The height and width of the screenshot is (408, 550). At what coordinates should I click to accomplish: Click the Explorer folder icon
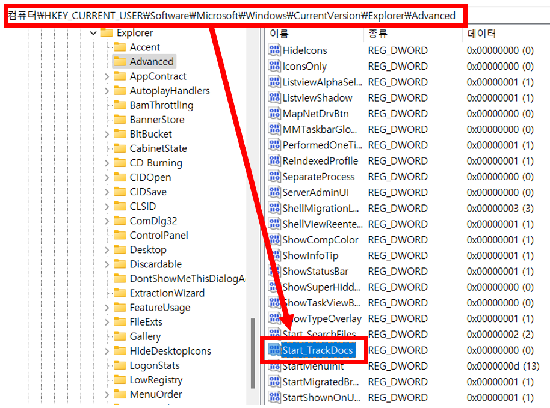pyautogui.click(x=107, y=32)
